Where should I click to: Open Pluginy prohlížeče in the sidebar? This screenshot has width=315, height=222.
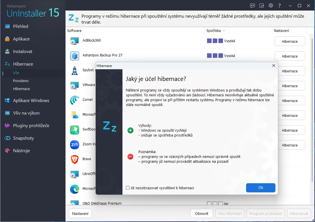tap(31, 125)
